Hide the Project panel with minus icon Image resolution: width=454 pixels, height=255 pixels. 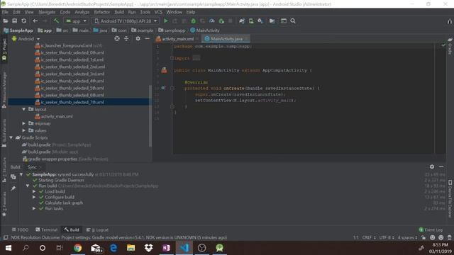(x=147, y=38)
